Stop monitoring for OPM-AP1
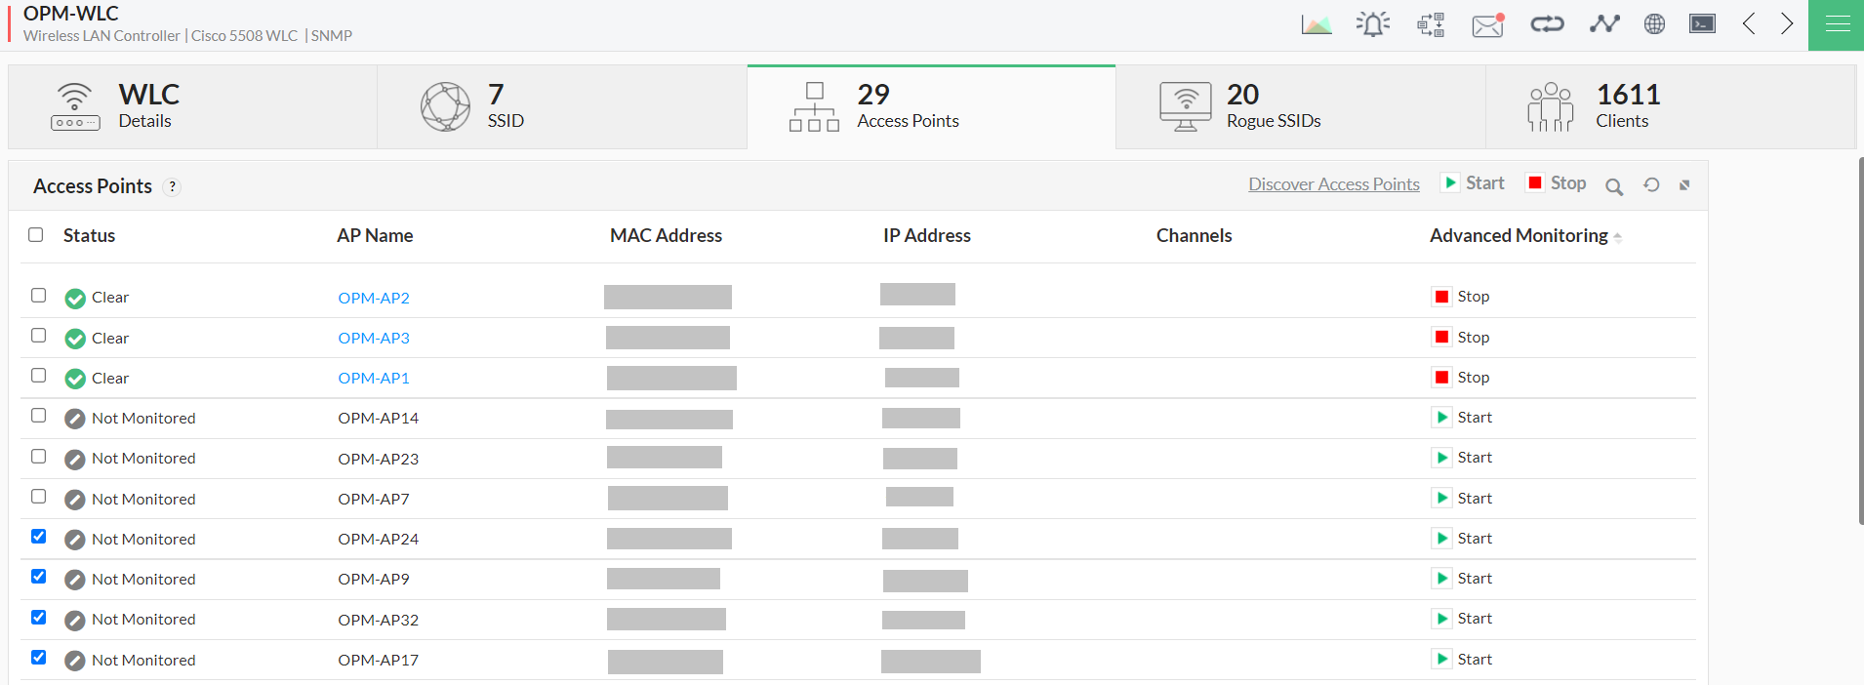The height and width of the screenshot is (685, 1864). point(1461,378)
